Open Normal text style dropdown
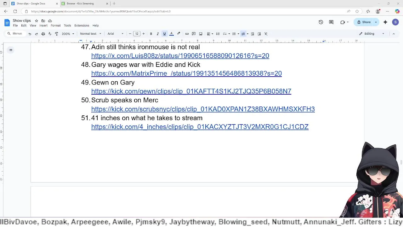 (91, 34)
